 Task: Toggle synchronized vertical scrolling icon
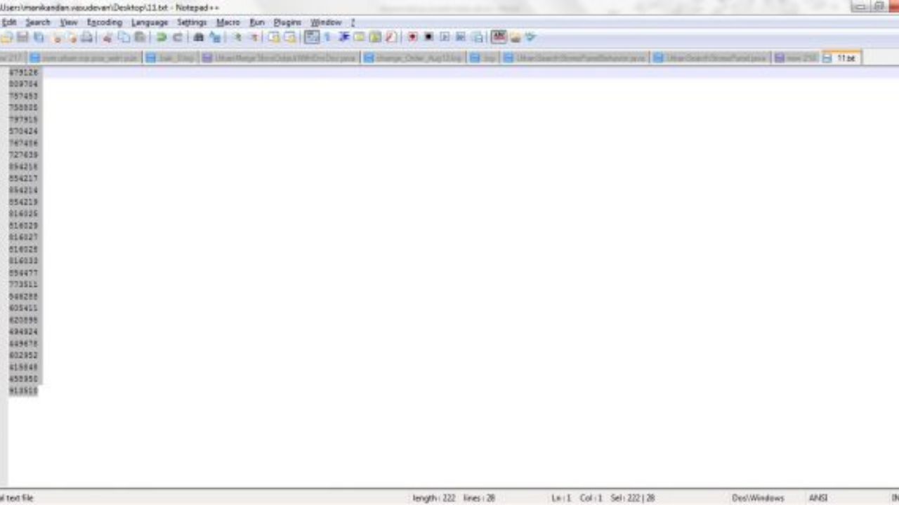[274, 37]
